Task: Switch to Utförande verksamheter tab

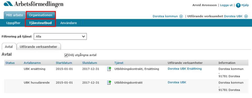Action: click(38, 47)
